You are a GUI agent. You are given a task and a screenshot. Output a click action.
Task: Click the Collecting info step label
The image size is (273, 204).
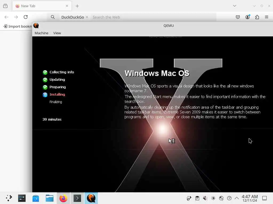[x=62, y=72]
